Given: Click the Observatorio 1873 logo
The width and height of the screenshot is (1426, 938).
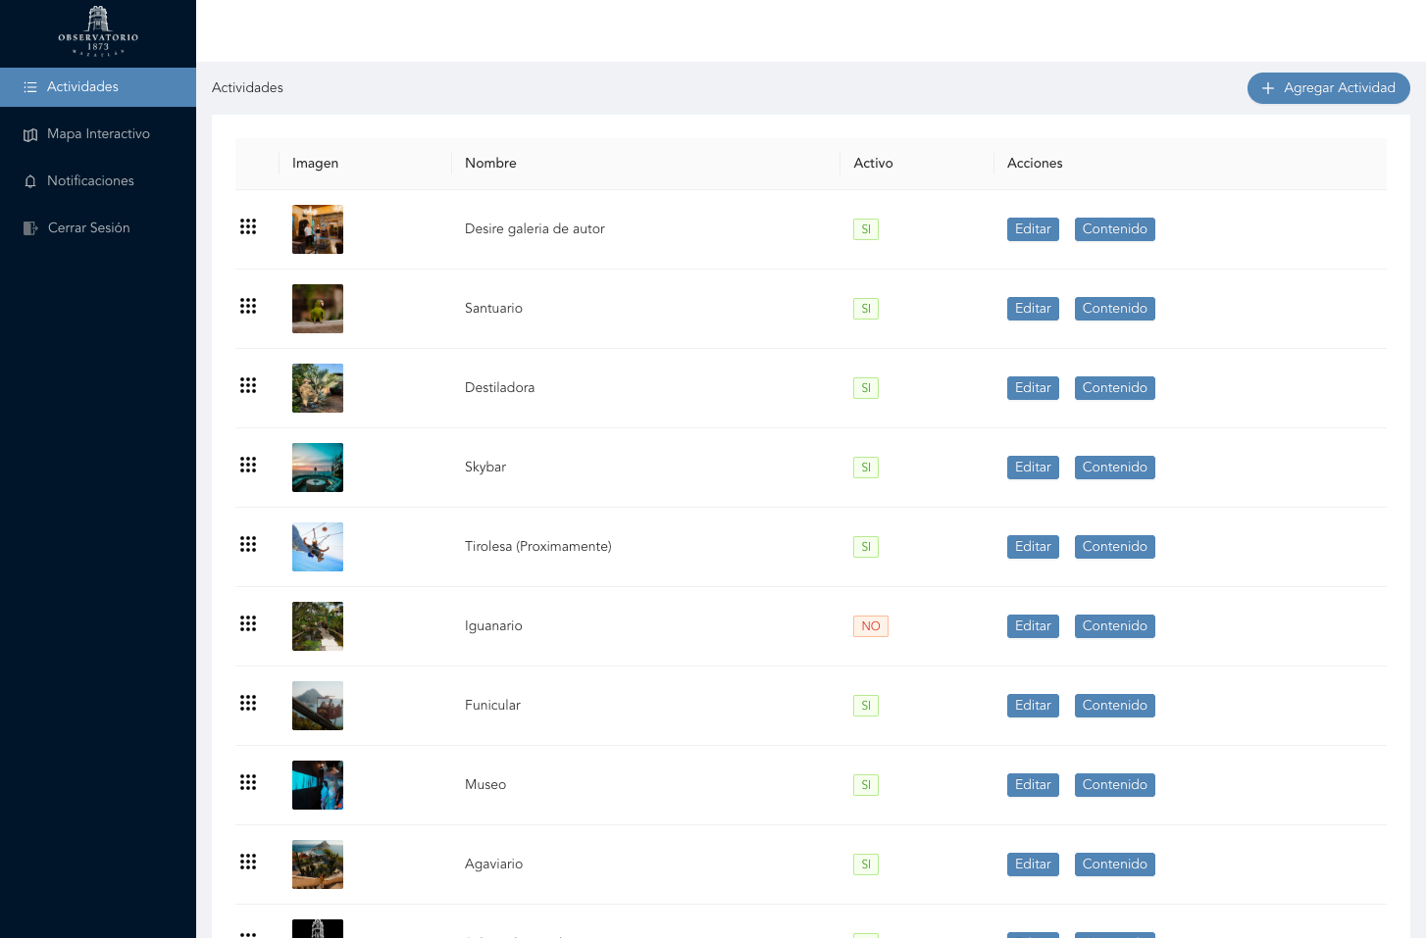Looking at the screenshot, I should [97, 30].
